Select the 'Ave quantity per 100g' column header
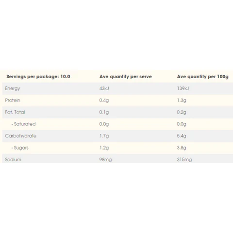 pos(202,77)
